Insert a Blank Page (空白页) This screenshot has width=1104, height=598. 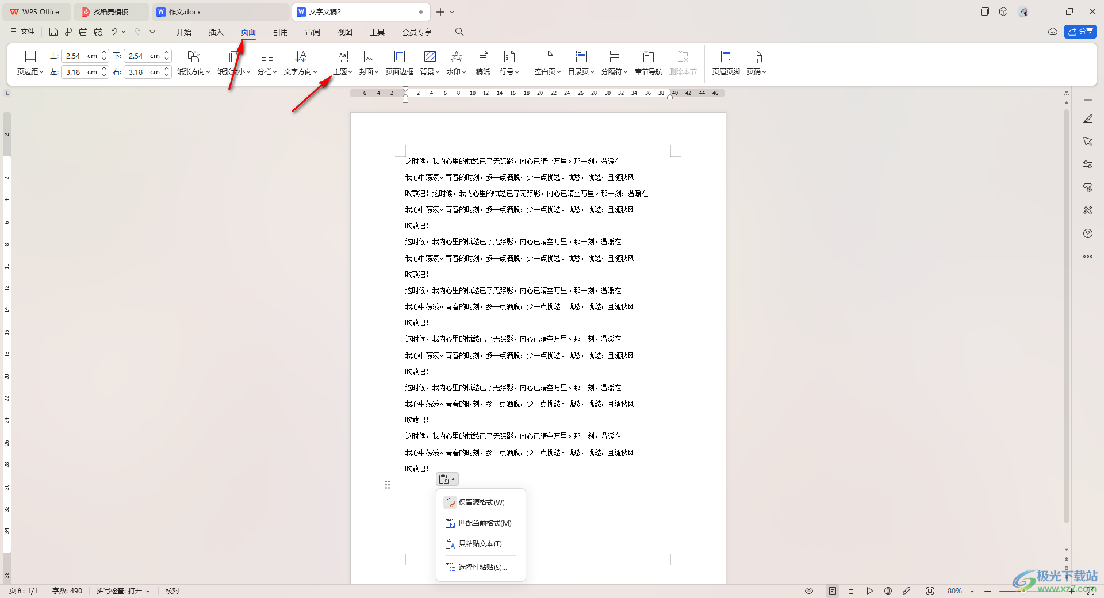coord(547,63)
